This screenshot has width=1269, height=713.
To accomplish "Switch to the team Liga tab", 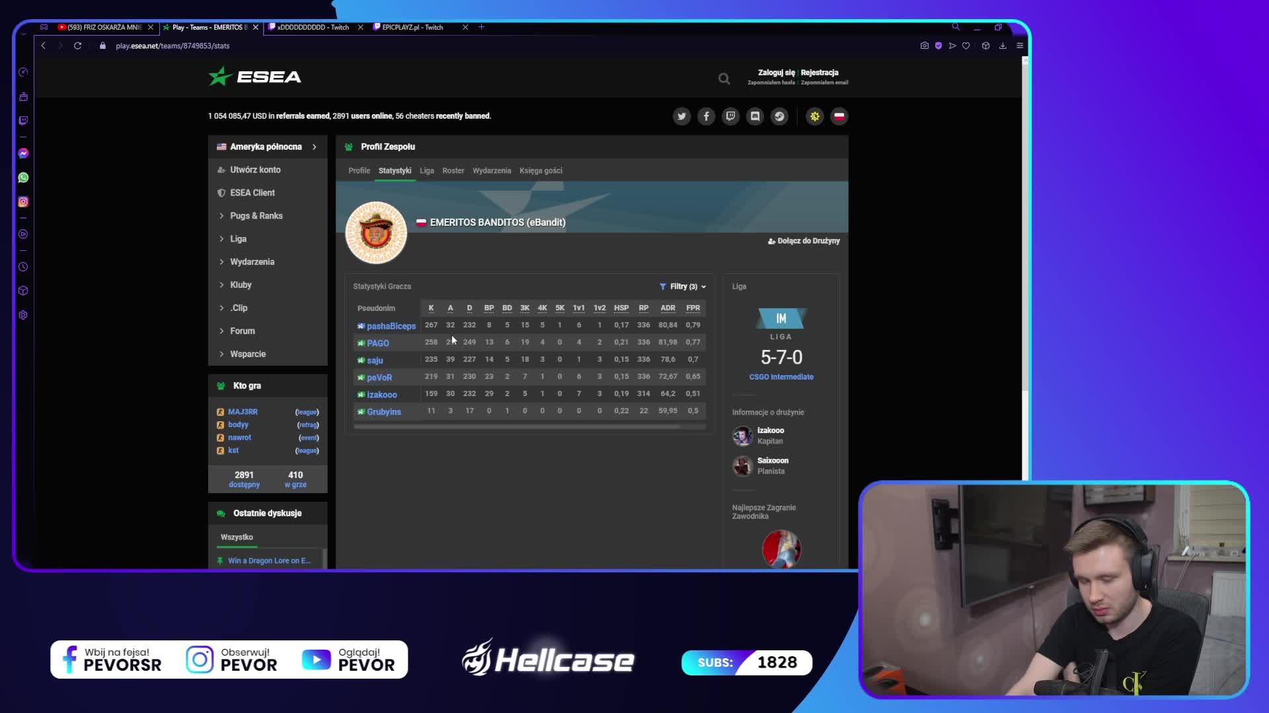I will (x=427, y=170).
